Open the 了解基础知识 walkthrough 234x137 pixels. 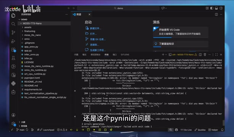181,44
